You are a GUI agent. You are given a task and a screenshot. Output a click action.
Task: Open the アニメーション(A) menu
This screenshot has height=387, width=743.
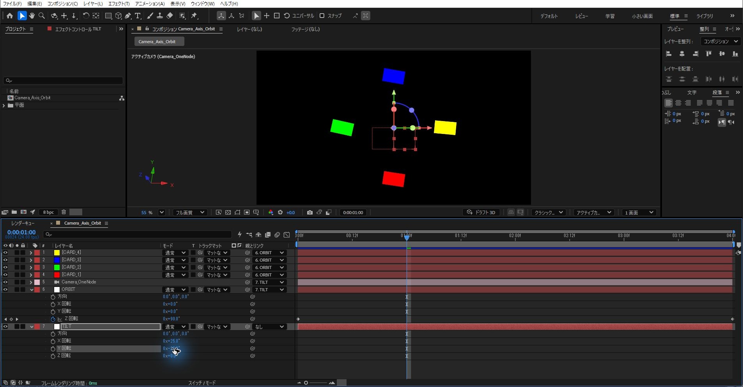(150, 4)
